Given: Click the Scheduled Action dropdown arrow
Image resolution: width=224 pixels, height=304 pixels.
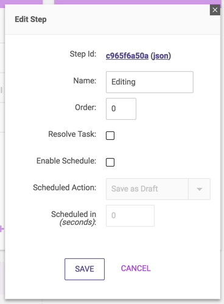Looking at the screenshot, I should (199, 189).
